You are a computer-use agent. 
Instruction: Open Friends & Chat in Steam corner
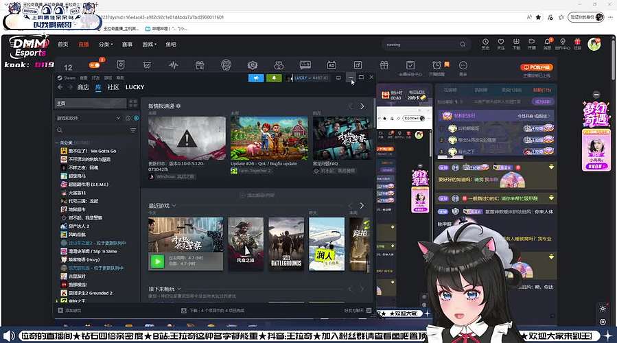(358, 310)
